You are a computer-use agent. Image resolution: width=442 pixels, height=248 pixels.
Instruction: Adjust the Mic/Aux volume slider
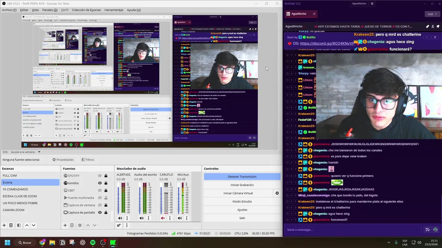click(179, 198)
